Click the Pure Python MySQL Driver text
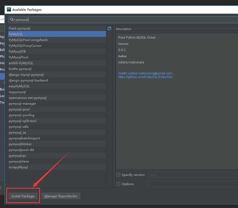 [x=137, y=38]
